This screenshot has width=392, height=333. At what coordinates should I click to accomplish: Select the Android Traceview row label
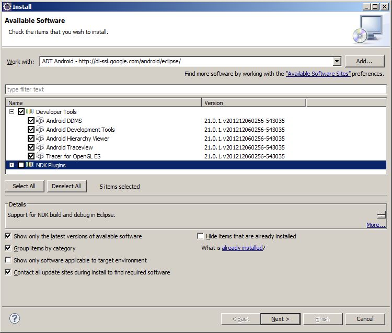(x=70, y=147)
